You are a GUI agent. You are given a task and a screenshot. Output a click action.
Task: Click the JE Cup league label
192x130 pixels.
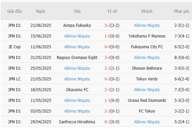pyautogui.click(x=14, y=47)
